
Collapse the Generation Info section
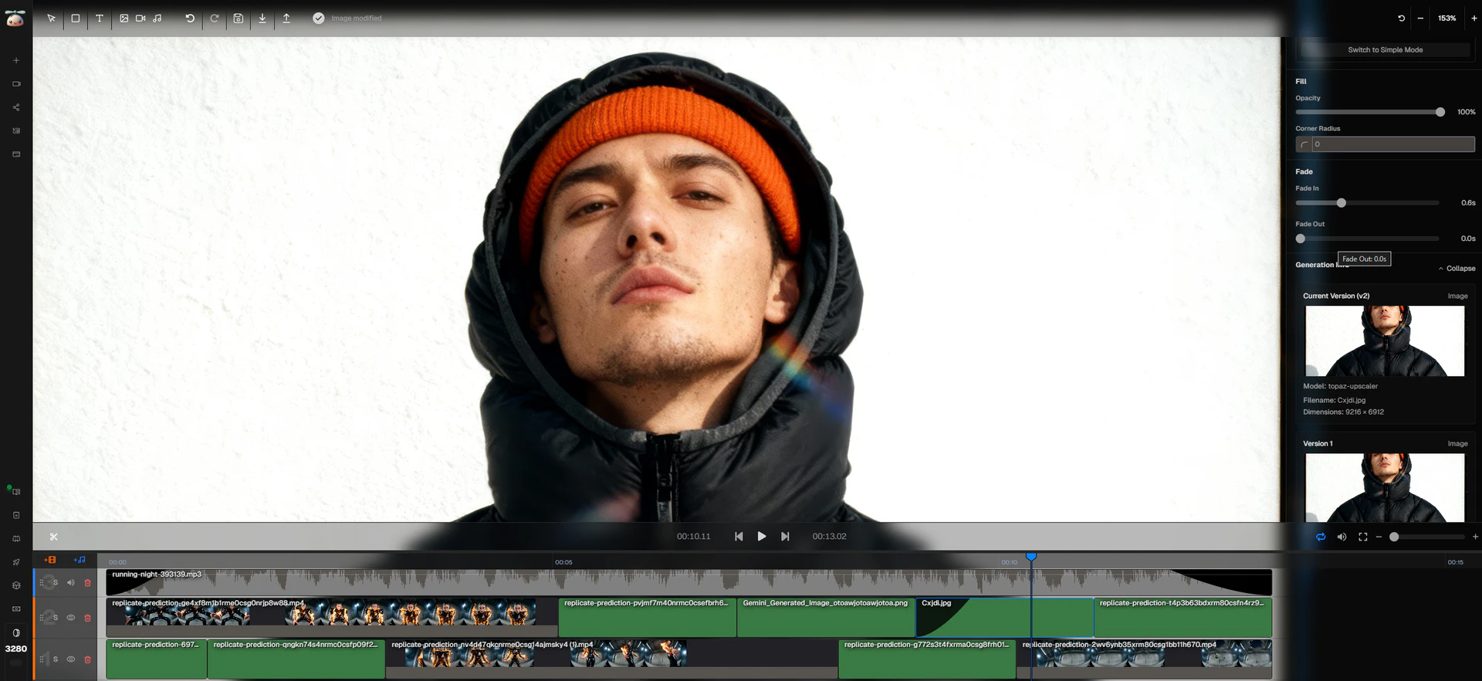(1457, 269)
